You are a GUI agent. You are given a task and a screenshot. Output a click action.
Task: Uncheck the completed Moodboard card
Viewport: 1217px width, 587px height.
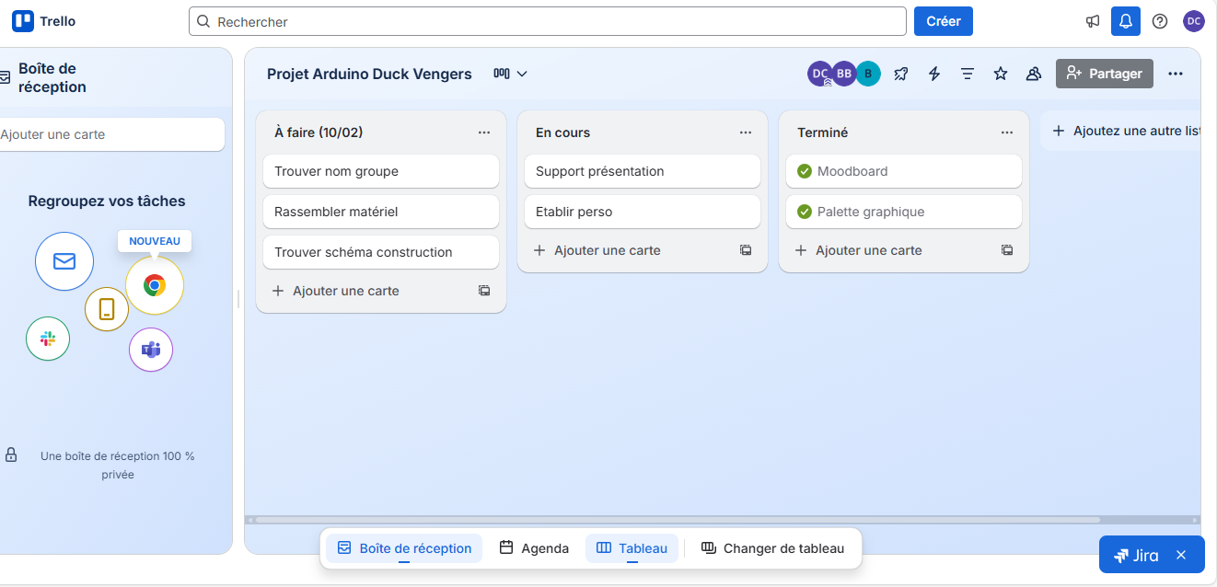805,171
